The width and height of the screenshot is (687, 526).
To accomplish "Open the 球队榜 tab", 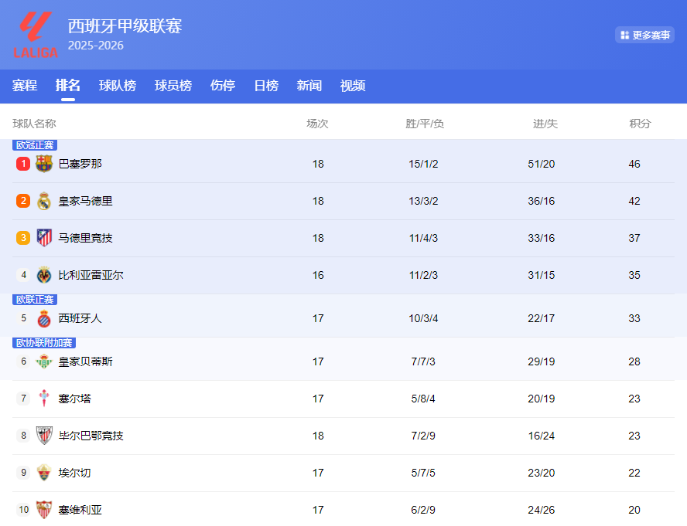I will (118, 85).
